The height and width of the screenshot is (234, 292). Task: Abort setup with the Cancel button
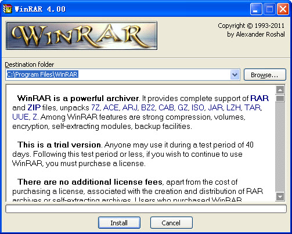[x=171, y=223]
